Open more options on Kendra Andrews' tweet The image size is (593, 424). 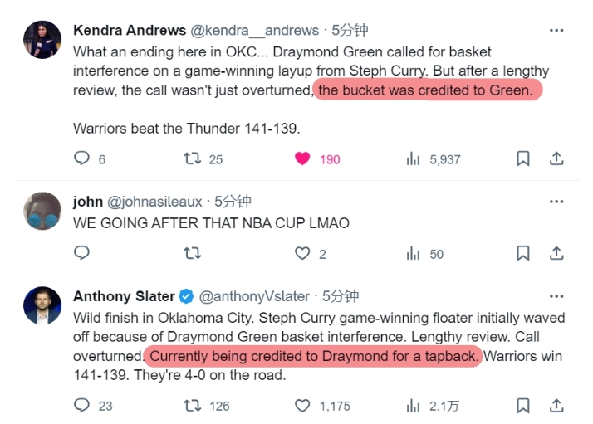(556, 30)
